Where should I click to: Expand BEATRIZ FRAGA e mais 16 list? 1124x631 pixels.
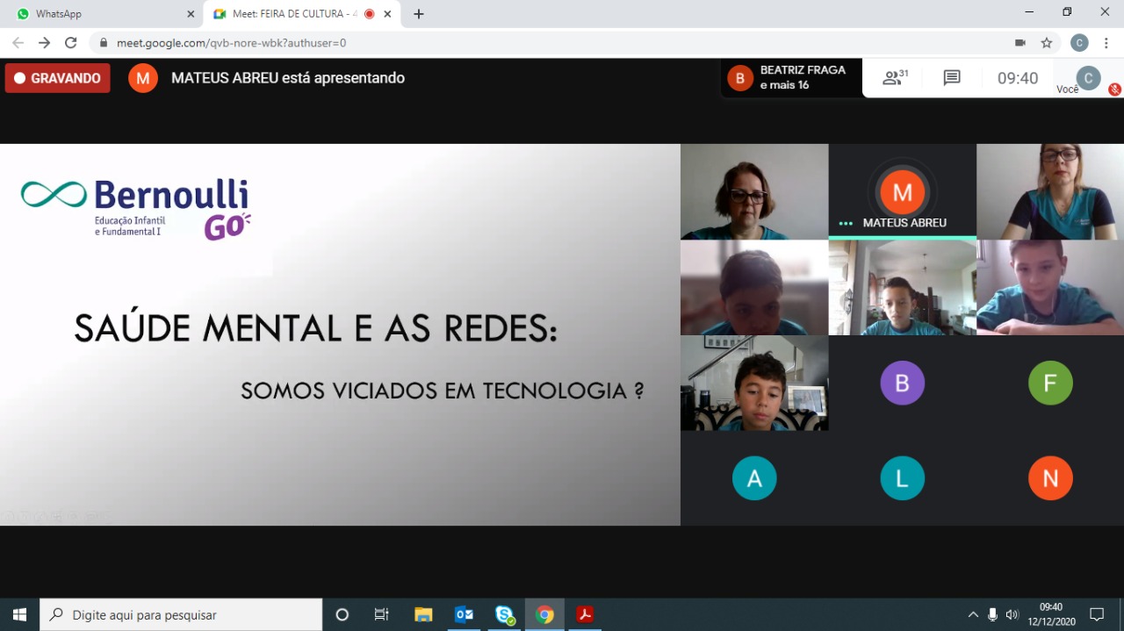click(x=790, y=78)
